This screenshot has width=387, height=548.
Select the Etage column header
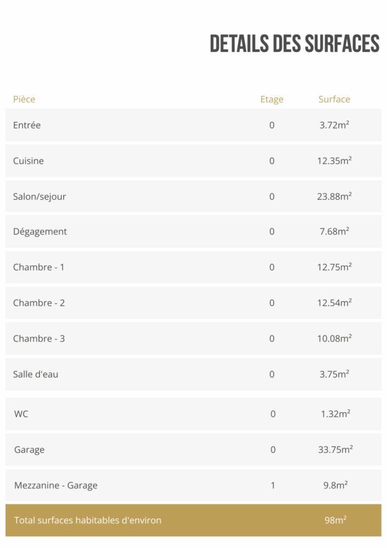click(x=272, y=100)
